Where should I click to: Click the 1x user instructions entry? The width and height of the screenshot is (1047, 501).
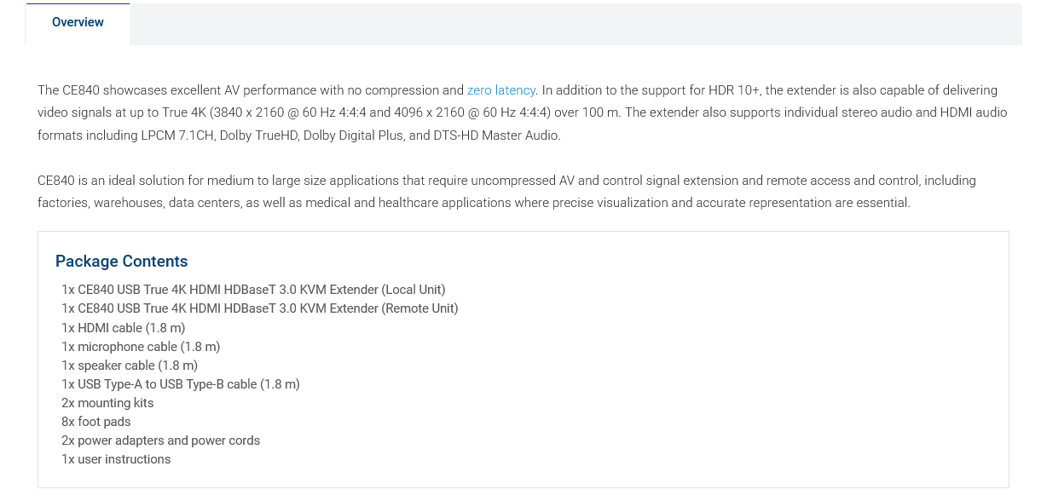point(116,459)
